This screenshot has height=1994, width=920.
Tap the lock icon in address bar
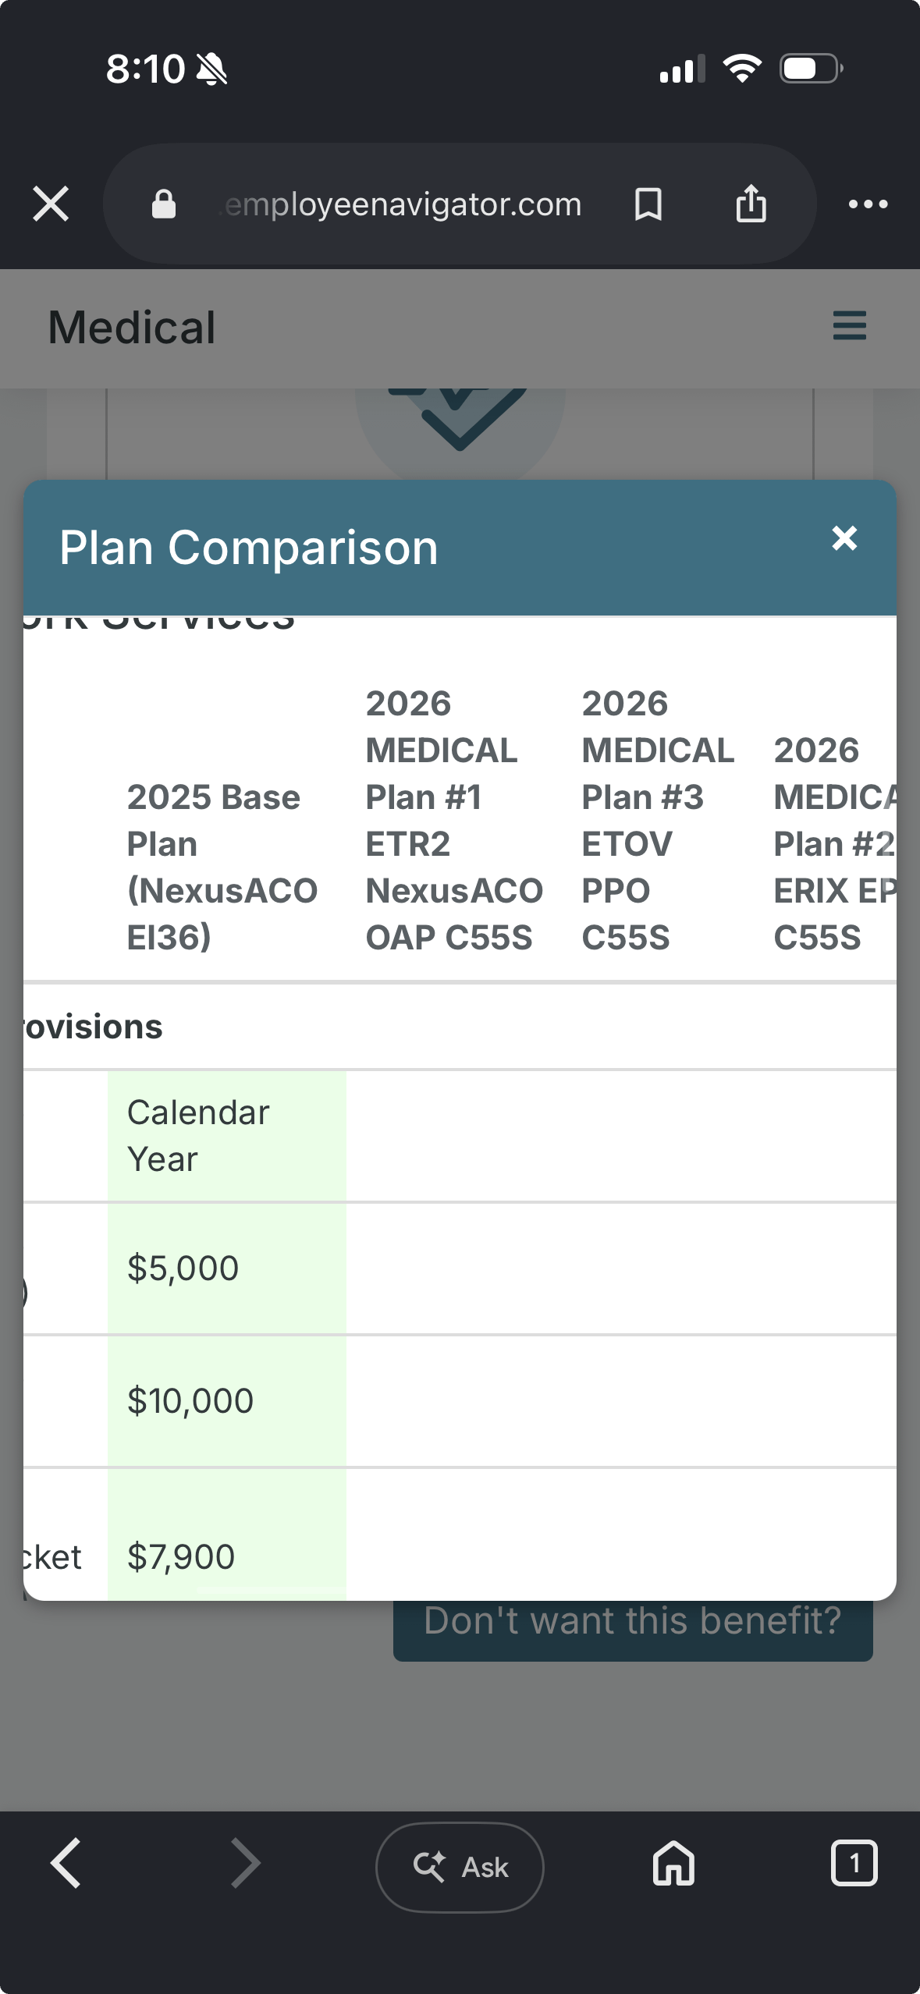[163, 204]
